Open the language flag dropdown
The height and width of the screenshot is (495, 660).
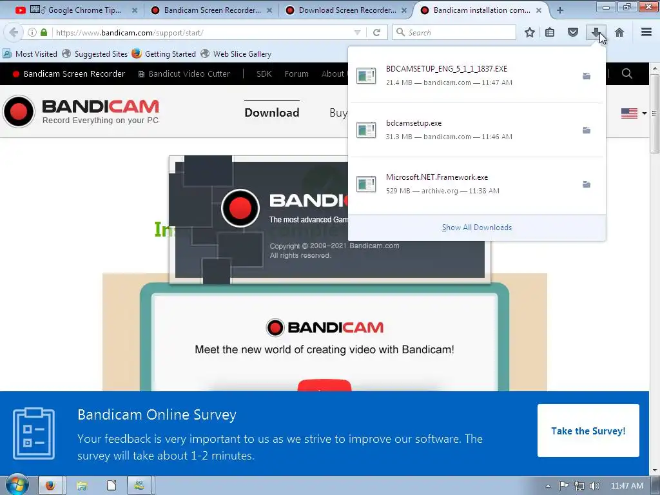[x=634, y=113]
